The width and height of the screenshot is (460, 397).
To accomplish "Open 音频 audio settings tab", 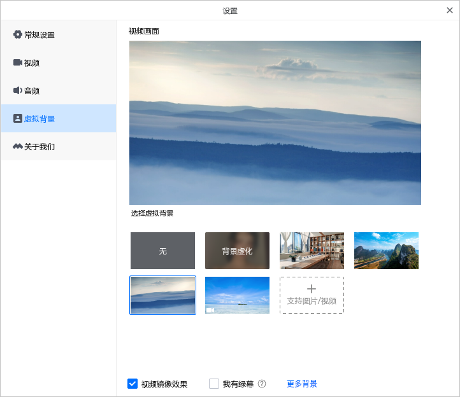I will point(59,90).
